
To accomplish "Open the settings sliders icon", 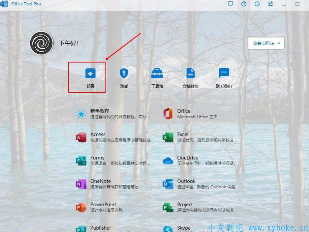I will 271,4.
